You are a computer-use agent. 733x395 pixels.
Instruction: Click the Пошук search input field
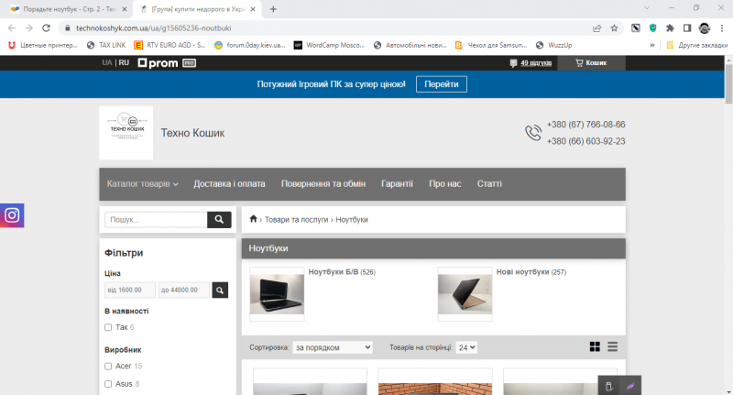click(x=156, y=219)
